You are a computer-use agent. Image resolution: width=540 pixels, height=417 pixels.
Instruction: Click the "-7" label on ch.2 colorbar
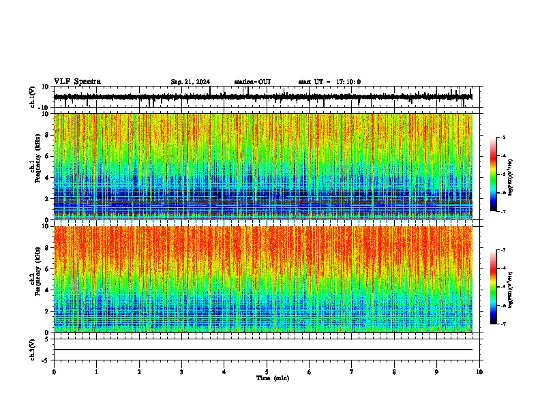[x=503, y=324]
